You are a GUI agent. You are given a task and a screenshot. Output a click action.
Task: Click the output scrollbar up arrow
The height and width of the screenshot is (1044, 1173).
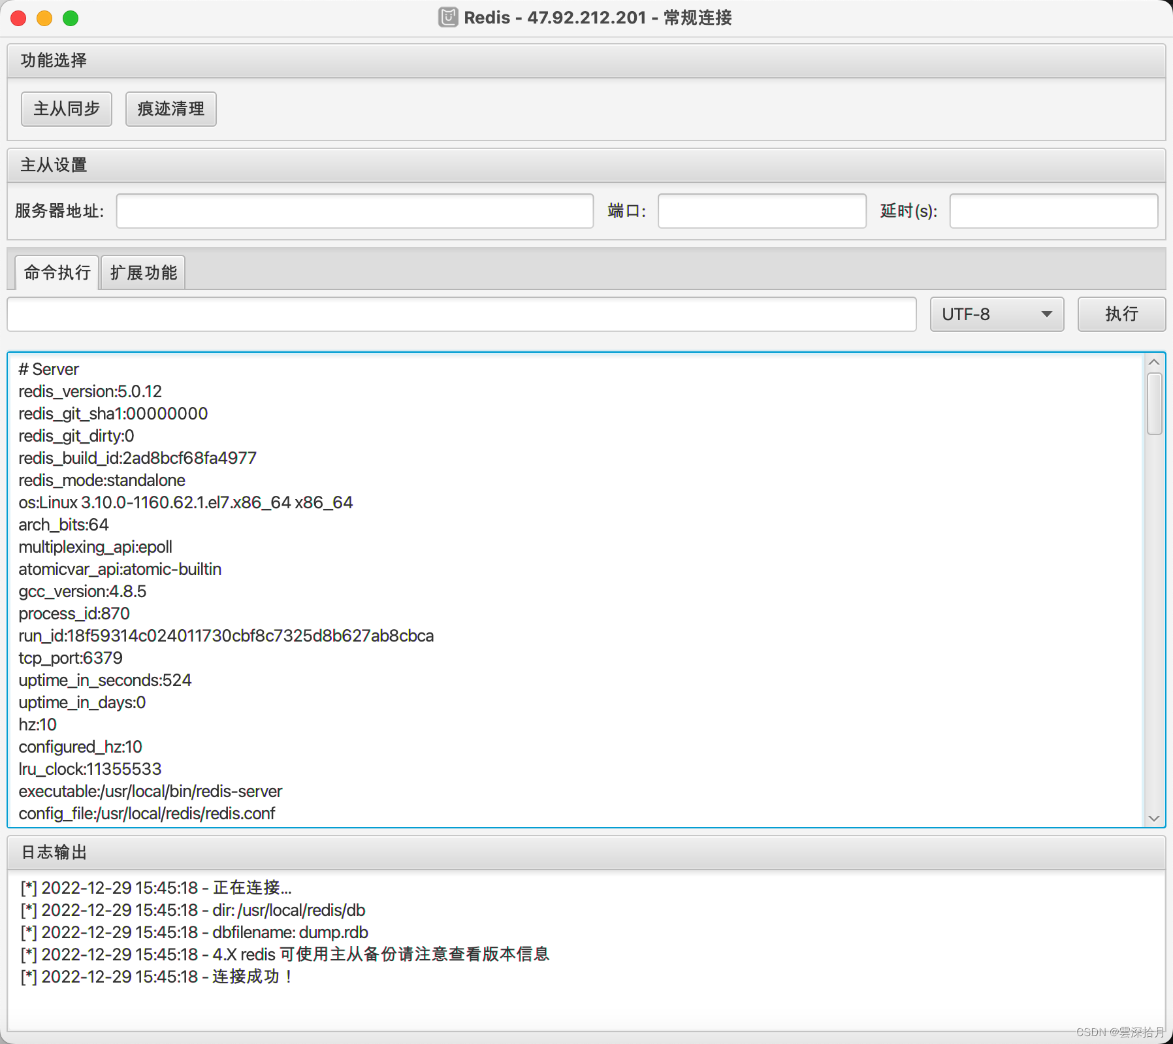(x=1154, y=362)
